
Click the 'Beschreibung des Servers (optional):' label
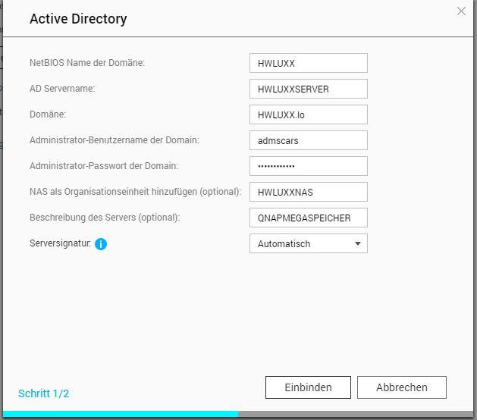105,218
